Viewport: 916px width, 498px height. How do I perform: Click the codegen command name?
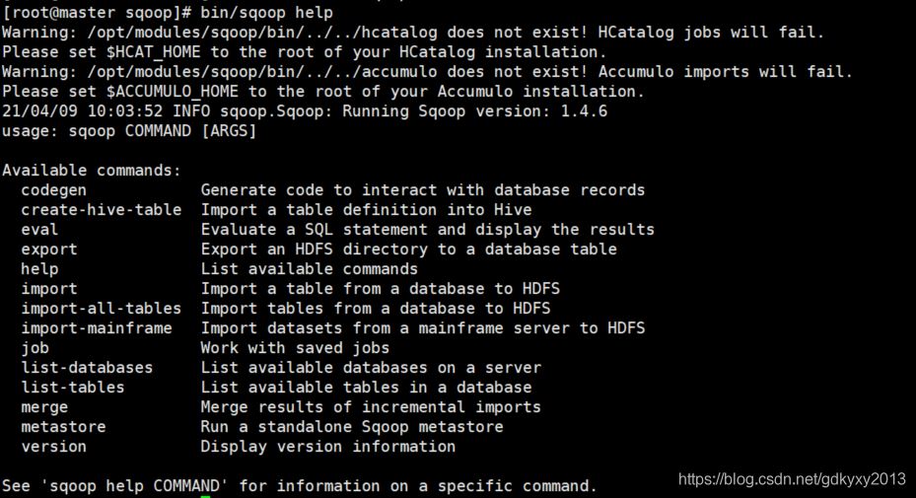point(53,190)
